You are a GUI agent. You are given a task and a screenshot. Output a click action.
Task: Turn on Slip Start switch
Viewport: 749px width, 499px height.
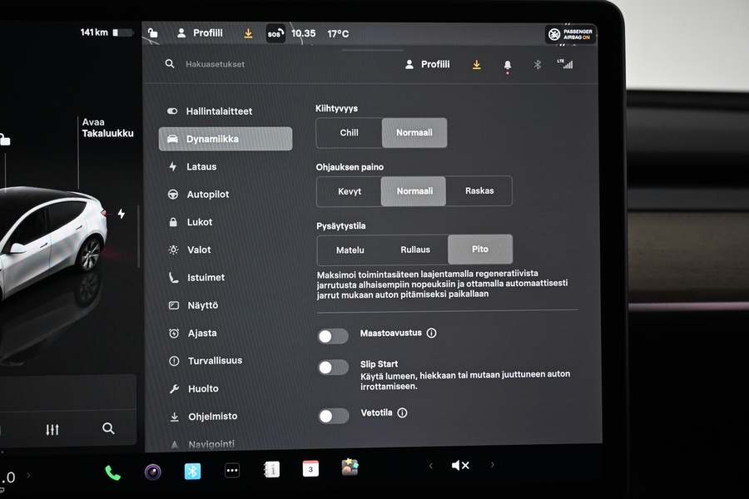(333, 368)
